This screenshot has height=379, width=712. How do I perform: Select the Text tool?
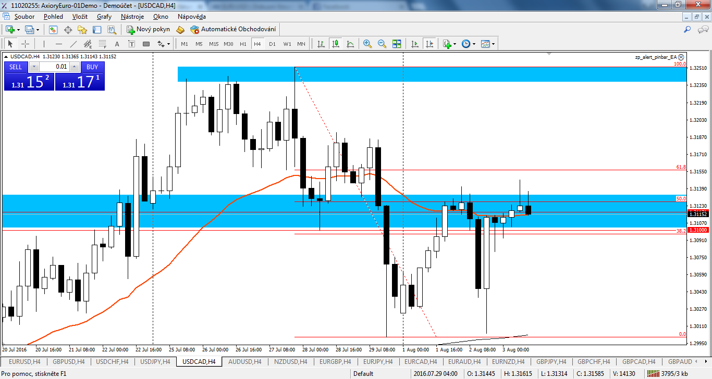click(117, 44)
